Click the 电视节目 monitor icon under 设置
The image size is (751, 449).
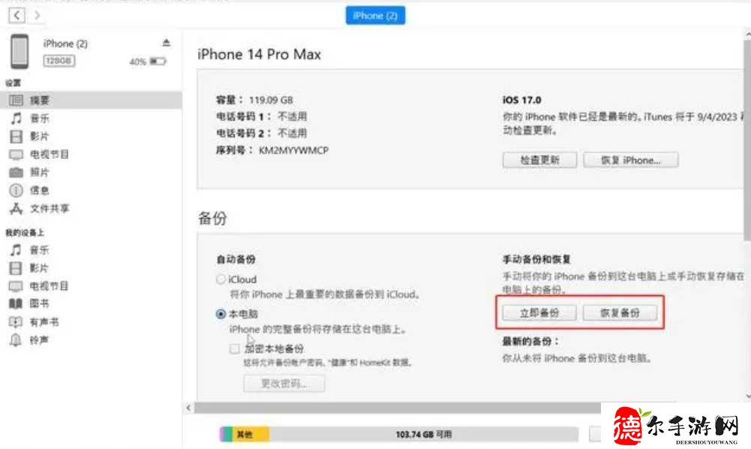tap(16, 154)
